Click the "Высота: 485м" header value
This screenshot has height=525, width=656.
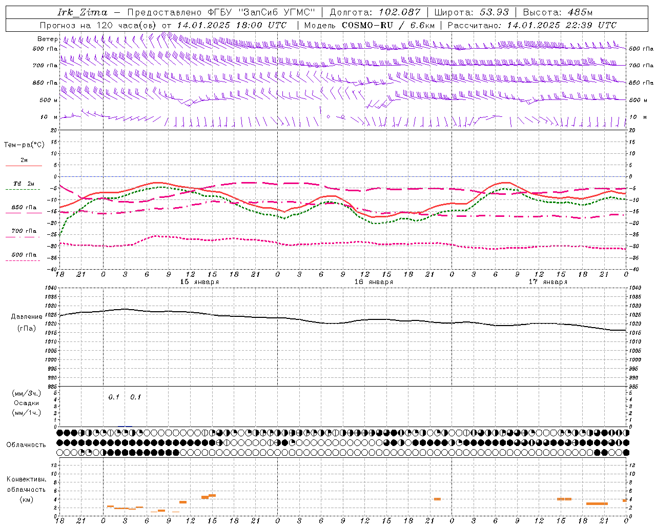[559, 12]
